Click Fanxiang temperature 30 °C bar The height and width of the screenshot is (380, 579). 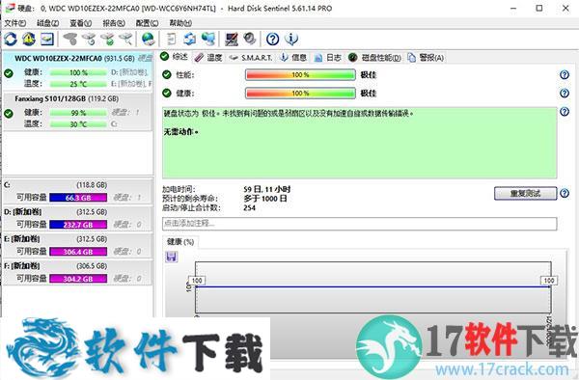click(x=78, y=124)
